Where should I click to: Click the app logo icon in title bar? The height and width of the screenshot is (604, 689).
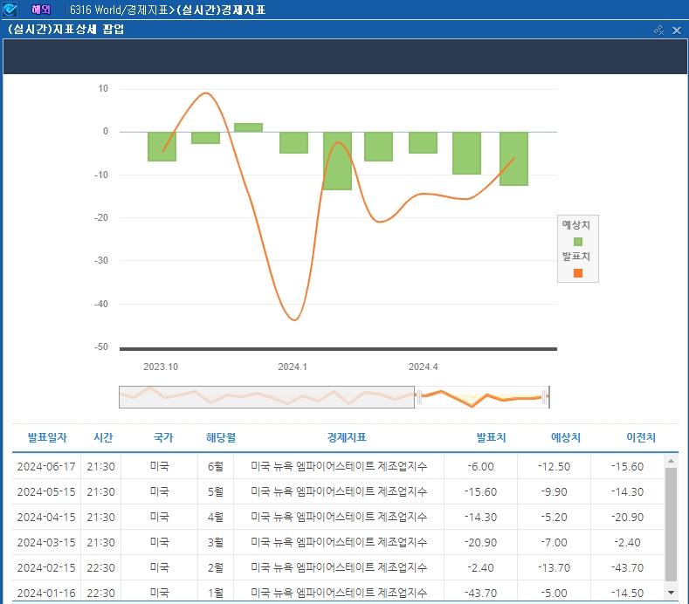coord(10,10)
